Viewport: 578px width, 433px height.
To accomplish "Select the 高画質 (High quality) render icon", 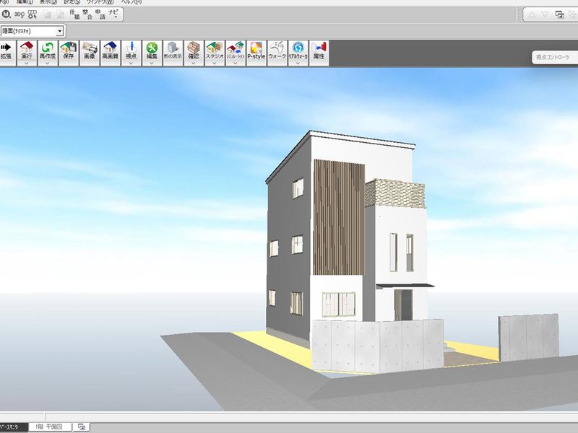I will [110, 50].
